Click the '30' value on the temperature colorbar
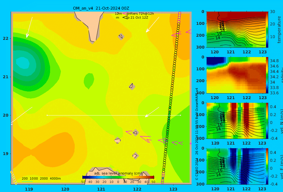The width and height of the screenshot is (283, 192). tap(272, 12)
